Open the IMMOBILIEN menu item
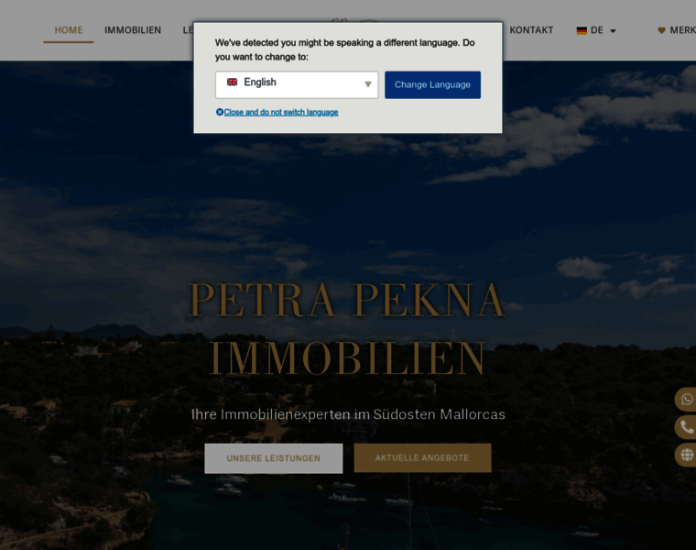Viewport: 696px width, 550px height. coord(133,30)
